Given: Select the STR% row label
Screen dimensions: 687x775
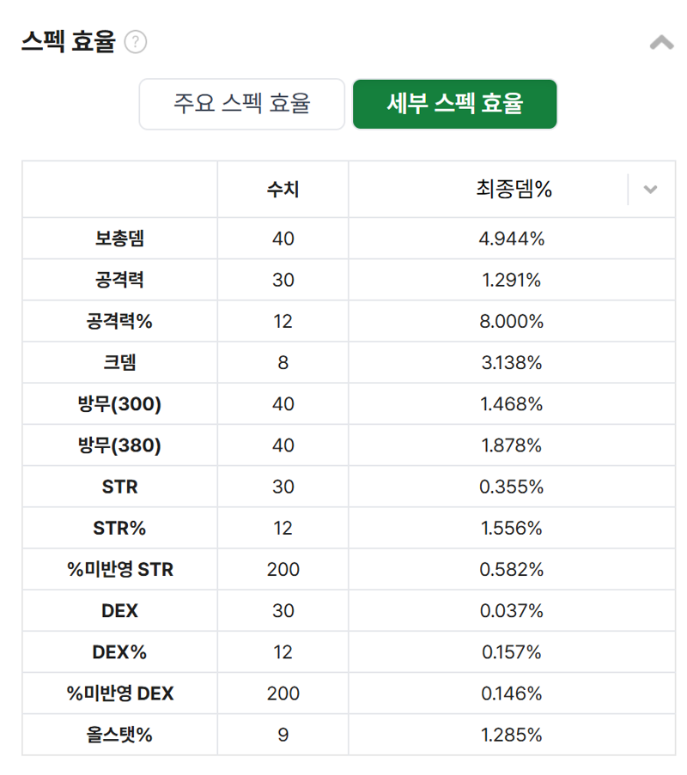Looking at the screenshot, I should [119, 528].
